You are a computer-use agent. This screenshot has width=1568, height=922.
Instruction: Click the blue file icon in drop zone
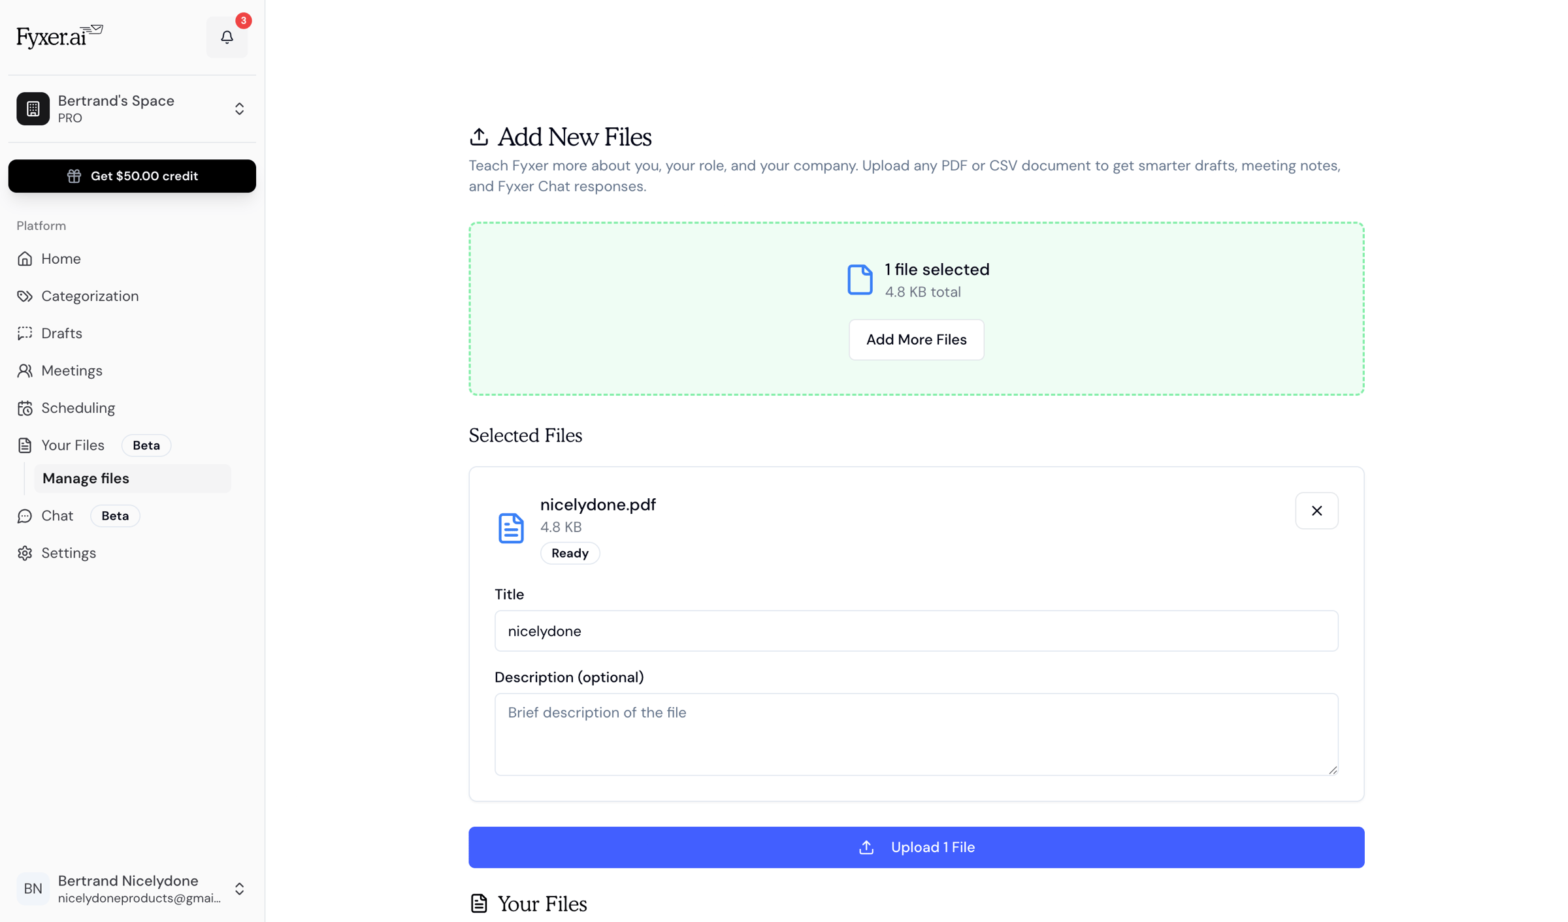pos(860,279)
